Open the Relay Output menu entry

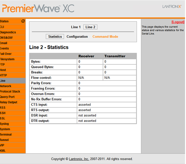[9, 102]
